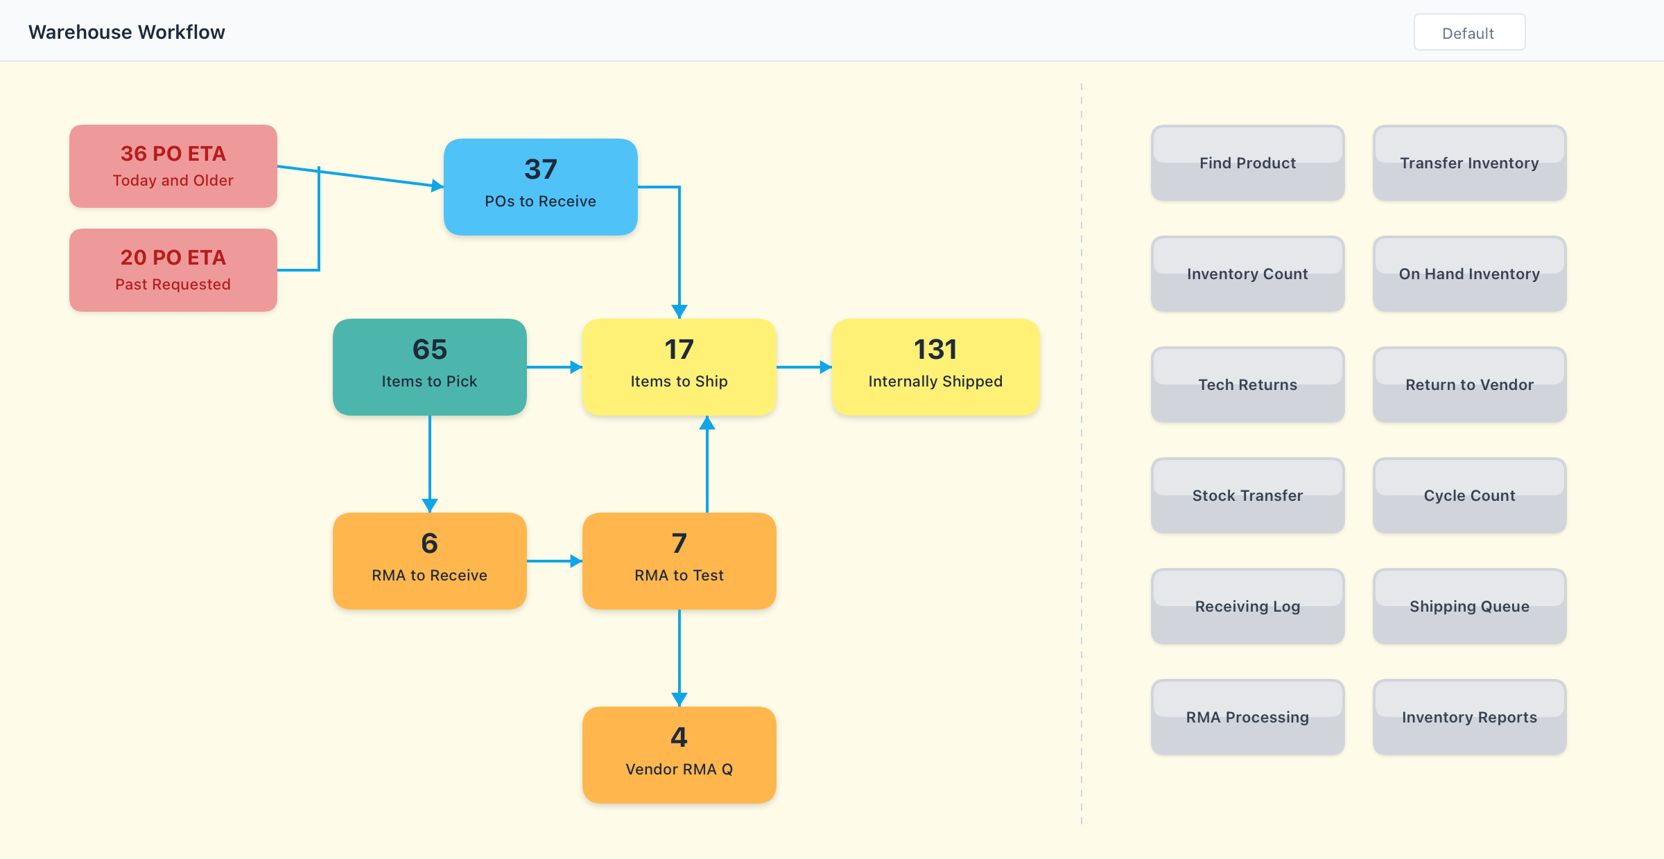Open the 36 PO ETA Today and Older node
This screenshot has width=1664, height=859.
coord(172,166)
